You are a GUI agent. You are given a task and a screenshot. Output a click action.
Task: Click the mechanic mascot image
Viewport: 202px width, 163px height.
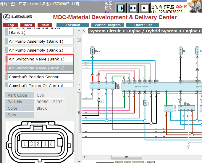(195, 6)
